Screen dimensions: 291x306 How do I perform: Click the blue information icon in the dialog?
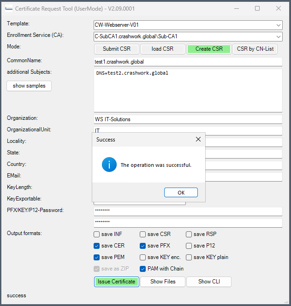pos(109,165)
